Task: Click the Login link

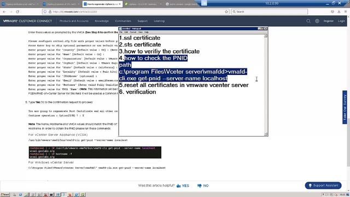Action: (341, 21)
